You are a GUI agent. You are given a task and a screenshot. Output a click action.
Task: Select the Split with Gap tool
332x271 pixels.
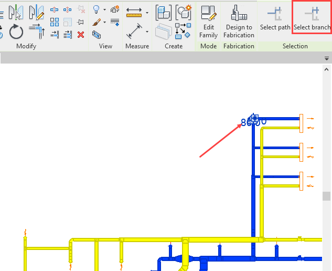pyautogui.click(x=67, y=9)
